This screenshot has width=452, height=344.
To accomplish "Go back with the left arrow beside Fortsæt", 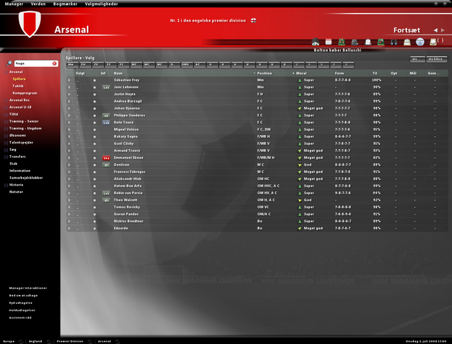I will [x=436, y=31].
